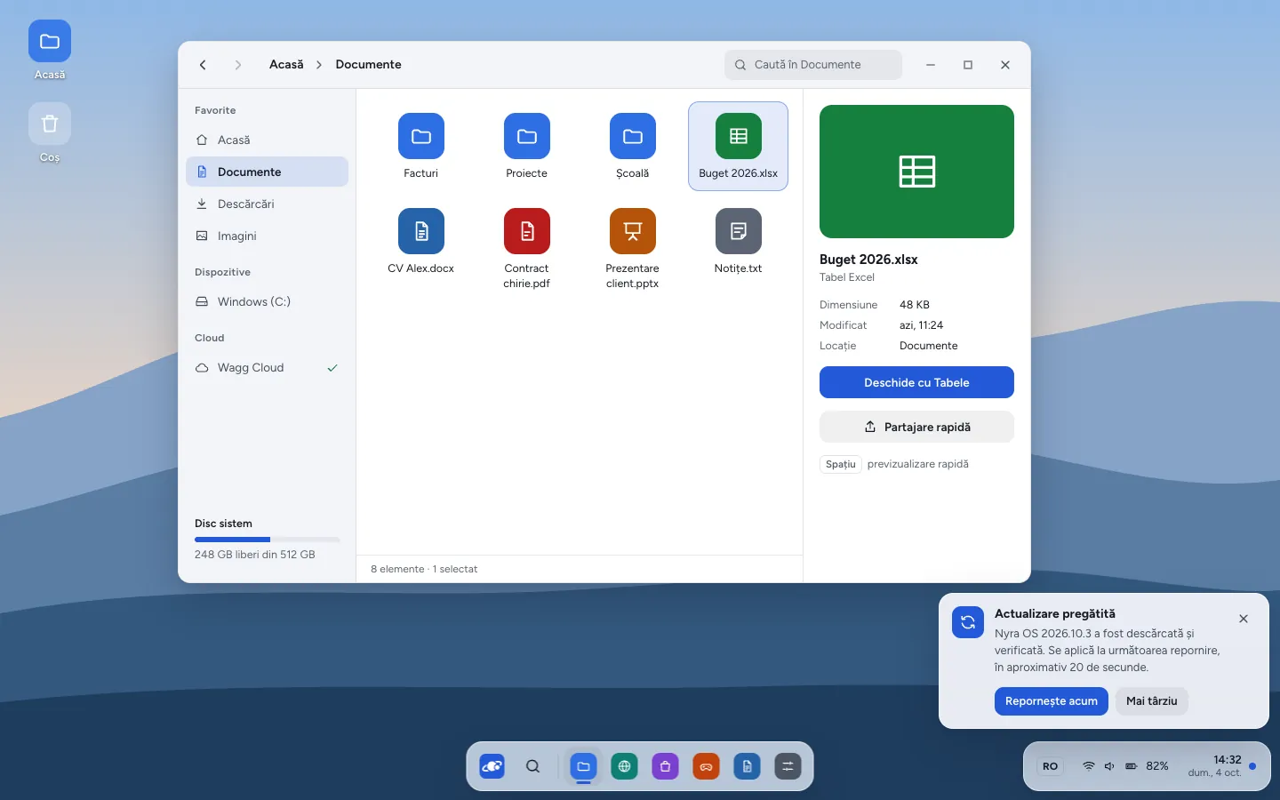Click the Partajare rapidă button
Image resolution: width=1280 pixels, height=800 pixels.
pos(916,427)
